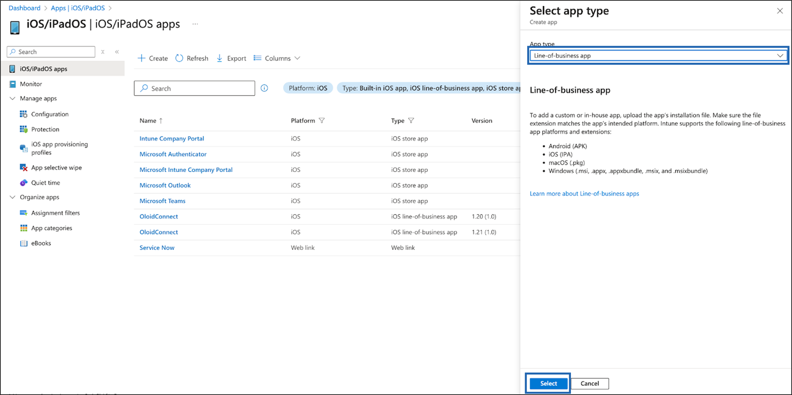The width and height of the screenshot is (792, 395).
Task: Select iOS/iPadOS apps in sidebar
Action: [63, 69]
